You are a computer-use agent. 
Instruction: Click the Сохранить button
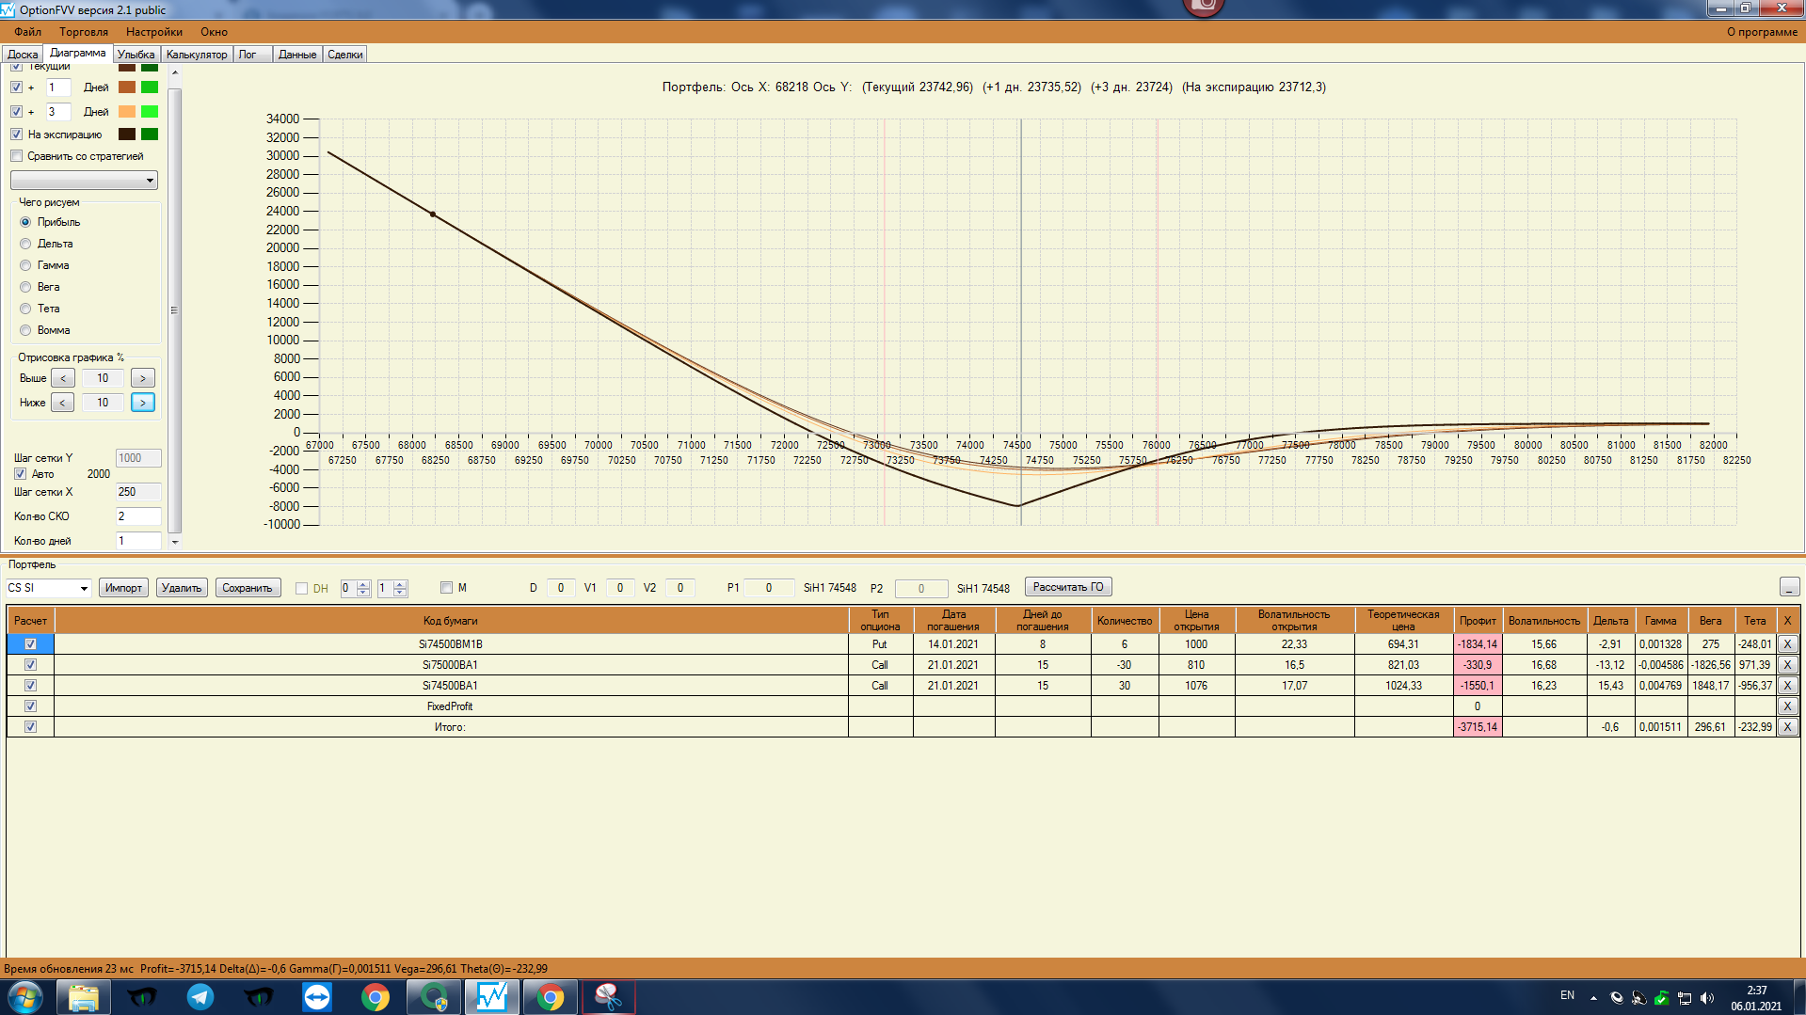(248, 588)
